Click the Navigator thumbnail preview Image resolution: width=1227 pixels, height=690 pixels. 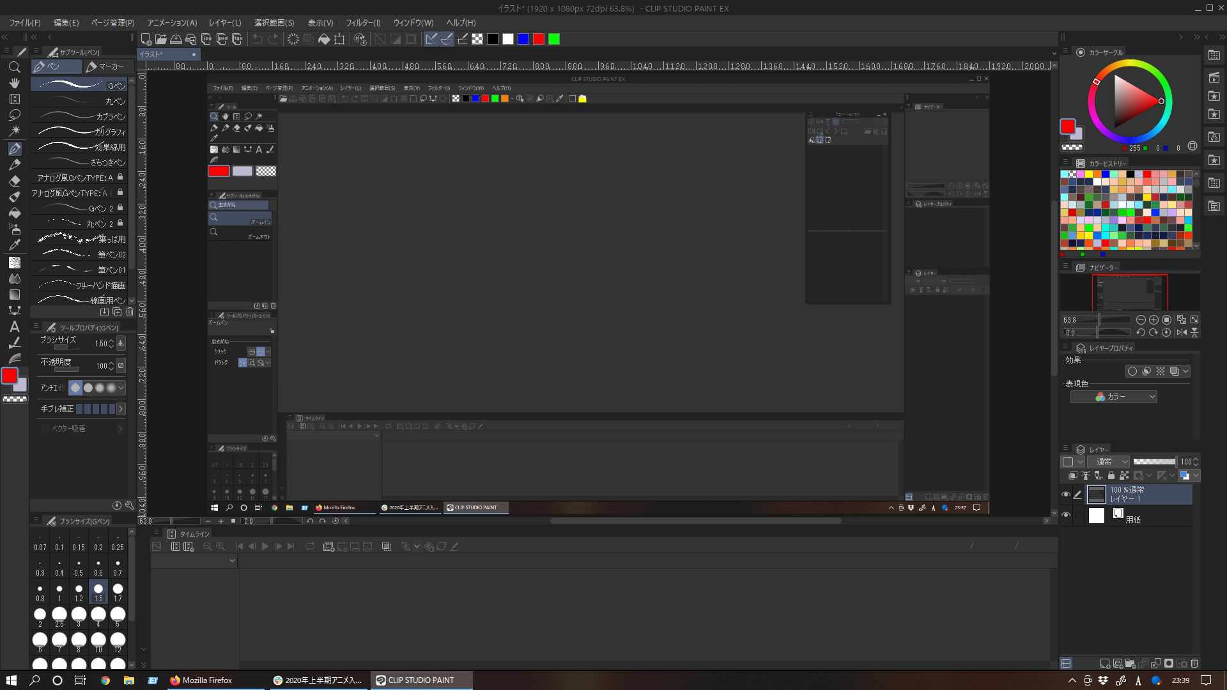click(x=1130, y=293)
